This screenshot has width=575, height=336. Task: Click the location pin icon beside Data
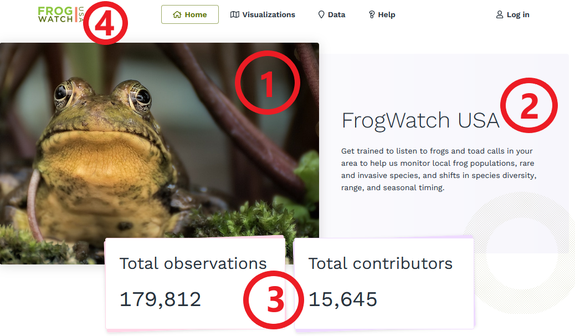[x=321, y=15]
